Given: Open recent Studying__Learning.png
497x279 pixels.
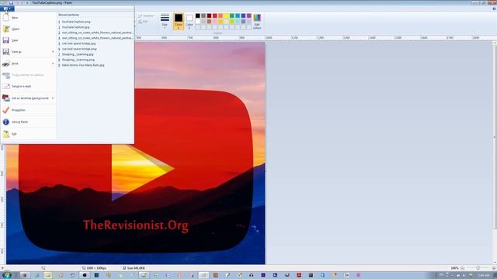Looking at the screenshot, I should pyautogui.click(x=95, y=60).
